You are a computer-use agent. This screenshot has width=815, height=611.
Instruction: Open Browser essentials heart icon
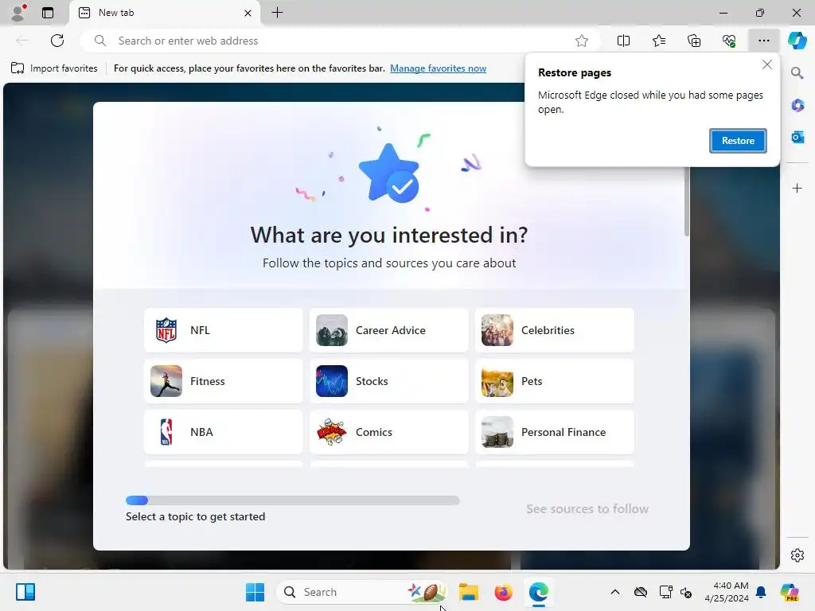[x=729, y=41]
